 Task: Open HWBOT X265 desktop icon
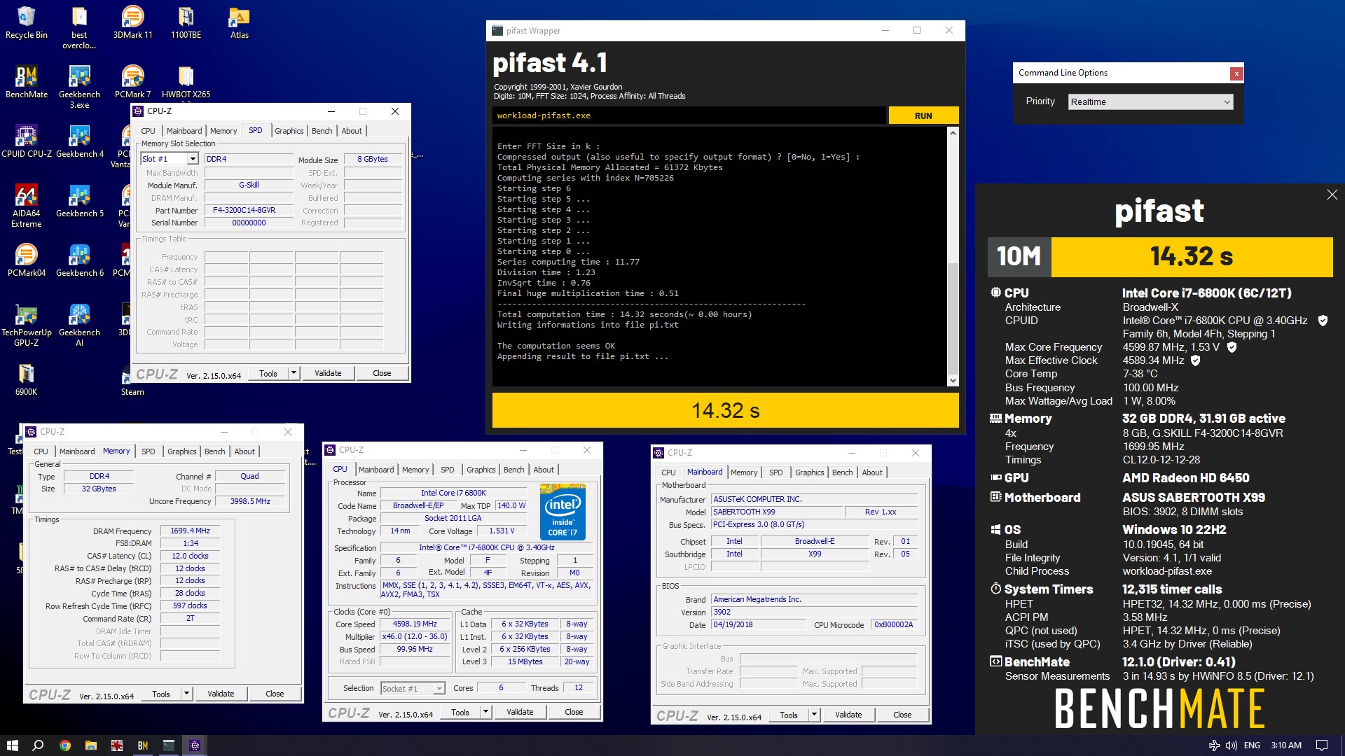point(186,82)
